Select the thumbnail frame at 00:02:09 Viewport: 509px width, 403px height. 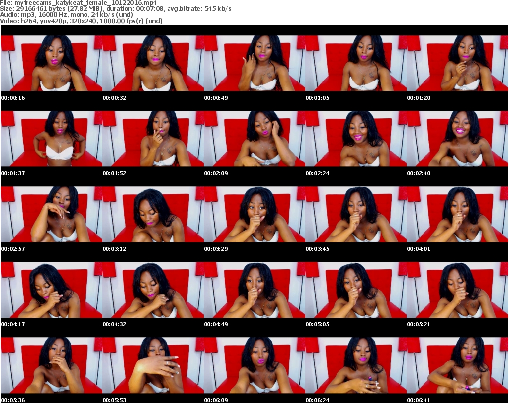click(x=254, y=139)
